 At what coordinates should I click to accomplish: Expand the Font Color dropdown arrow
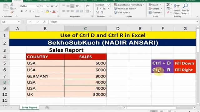click(x=57, y=11)
